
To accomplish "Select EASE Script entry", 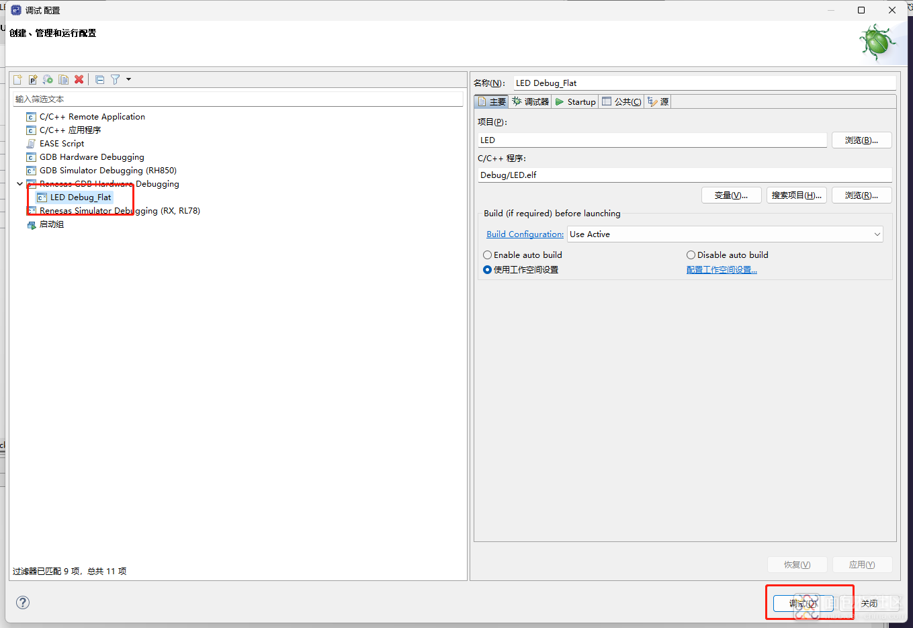I will [62, 144].
